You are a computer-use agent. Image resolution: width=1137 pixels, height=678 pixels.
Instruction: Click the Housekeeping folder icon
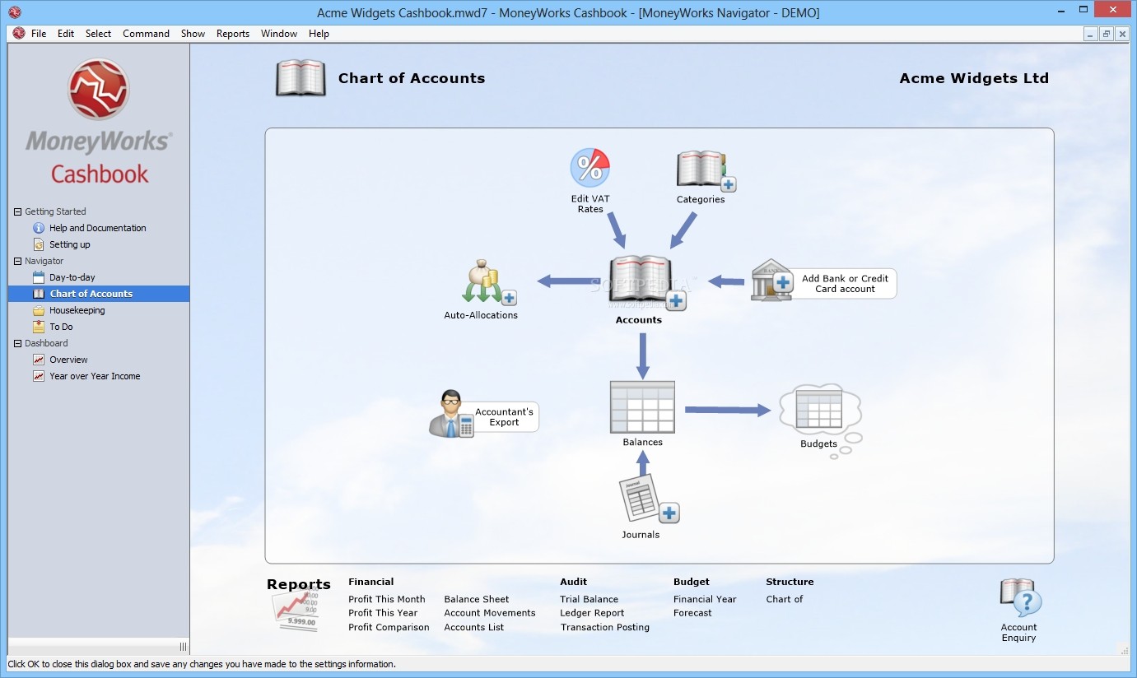(x=39, y=310)
